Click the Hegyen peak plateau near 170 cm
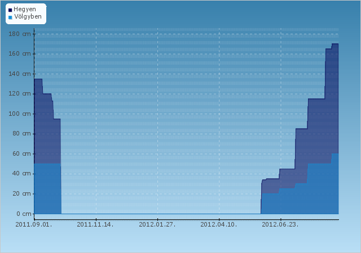Image resolution: width=361 pixels, height=253 pixels. pyautogui.click(x=335, y=44)
